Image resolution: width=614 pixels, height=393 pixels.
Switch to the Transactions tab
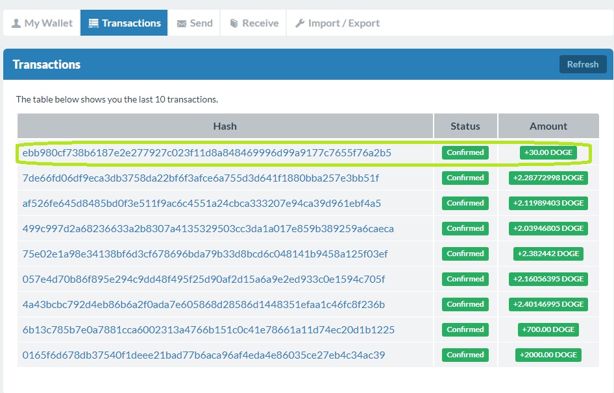click(x=124, y=23)
